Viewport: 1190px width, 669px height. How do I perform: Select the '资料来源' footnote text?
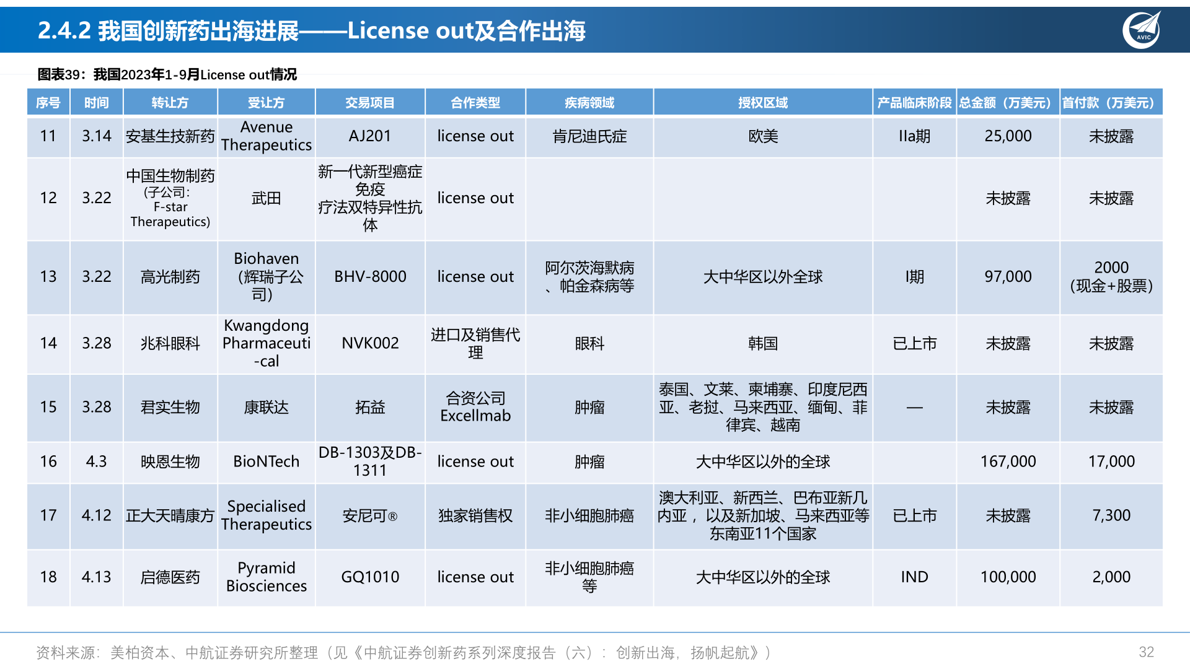click(403, 652)
